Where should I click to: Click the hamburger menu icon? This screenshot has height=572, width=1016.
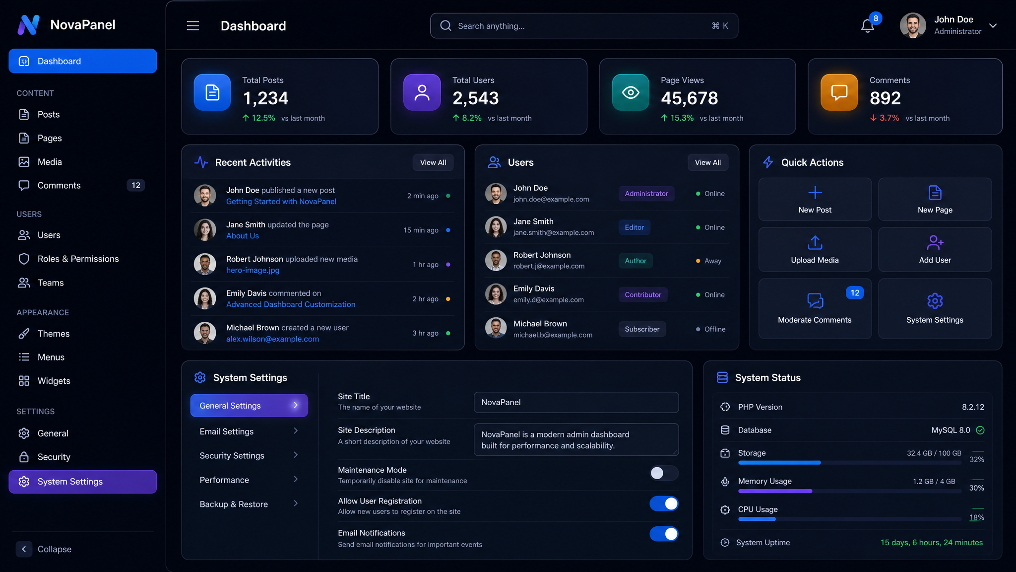coord(193,26)
